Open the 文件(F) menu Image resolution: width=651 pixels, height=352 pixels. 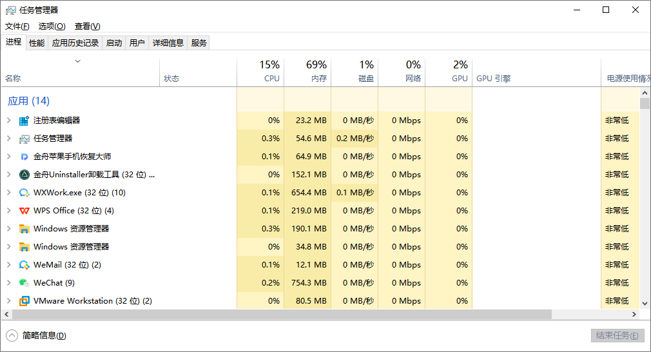click(17, 26)
